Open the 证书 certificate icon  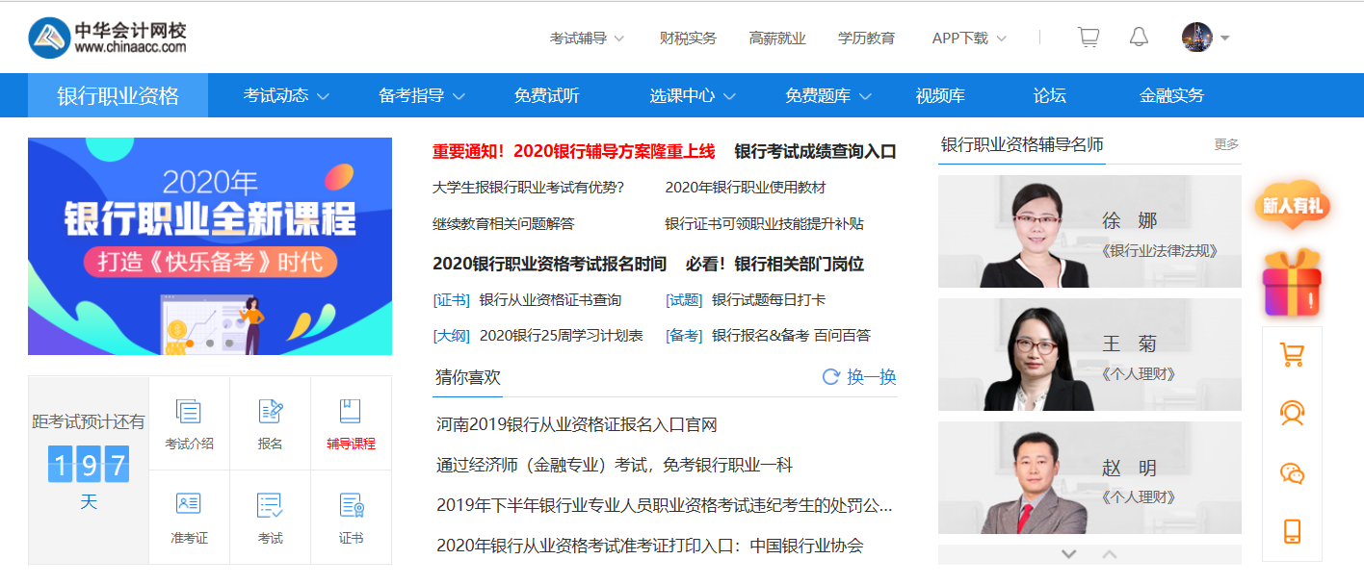pyautogui.click(x=351, y=518)
